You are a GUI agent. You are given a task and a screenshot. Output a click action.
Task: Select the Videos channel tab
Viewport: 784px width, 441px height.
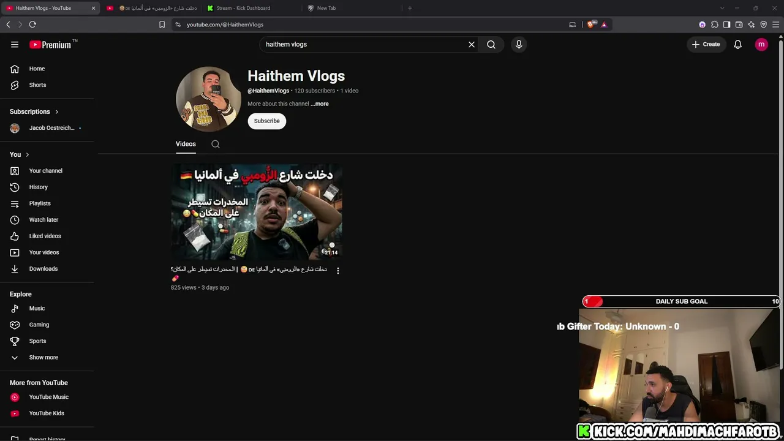(186, 144)
